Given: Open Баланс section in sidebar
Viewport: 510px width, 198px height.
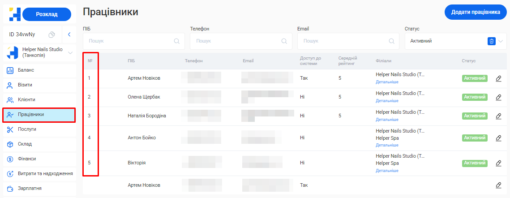Looking at the screenshot, I should 26,70.
